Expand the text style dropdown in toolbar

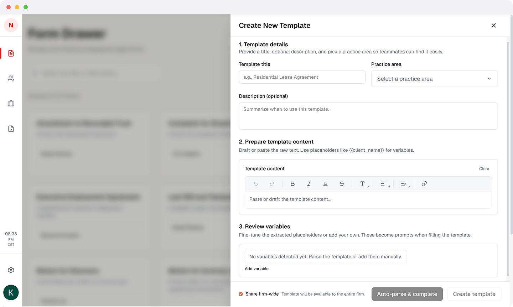(363, 184)
